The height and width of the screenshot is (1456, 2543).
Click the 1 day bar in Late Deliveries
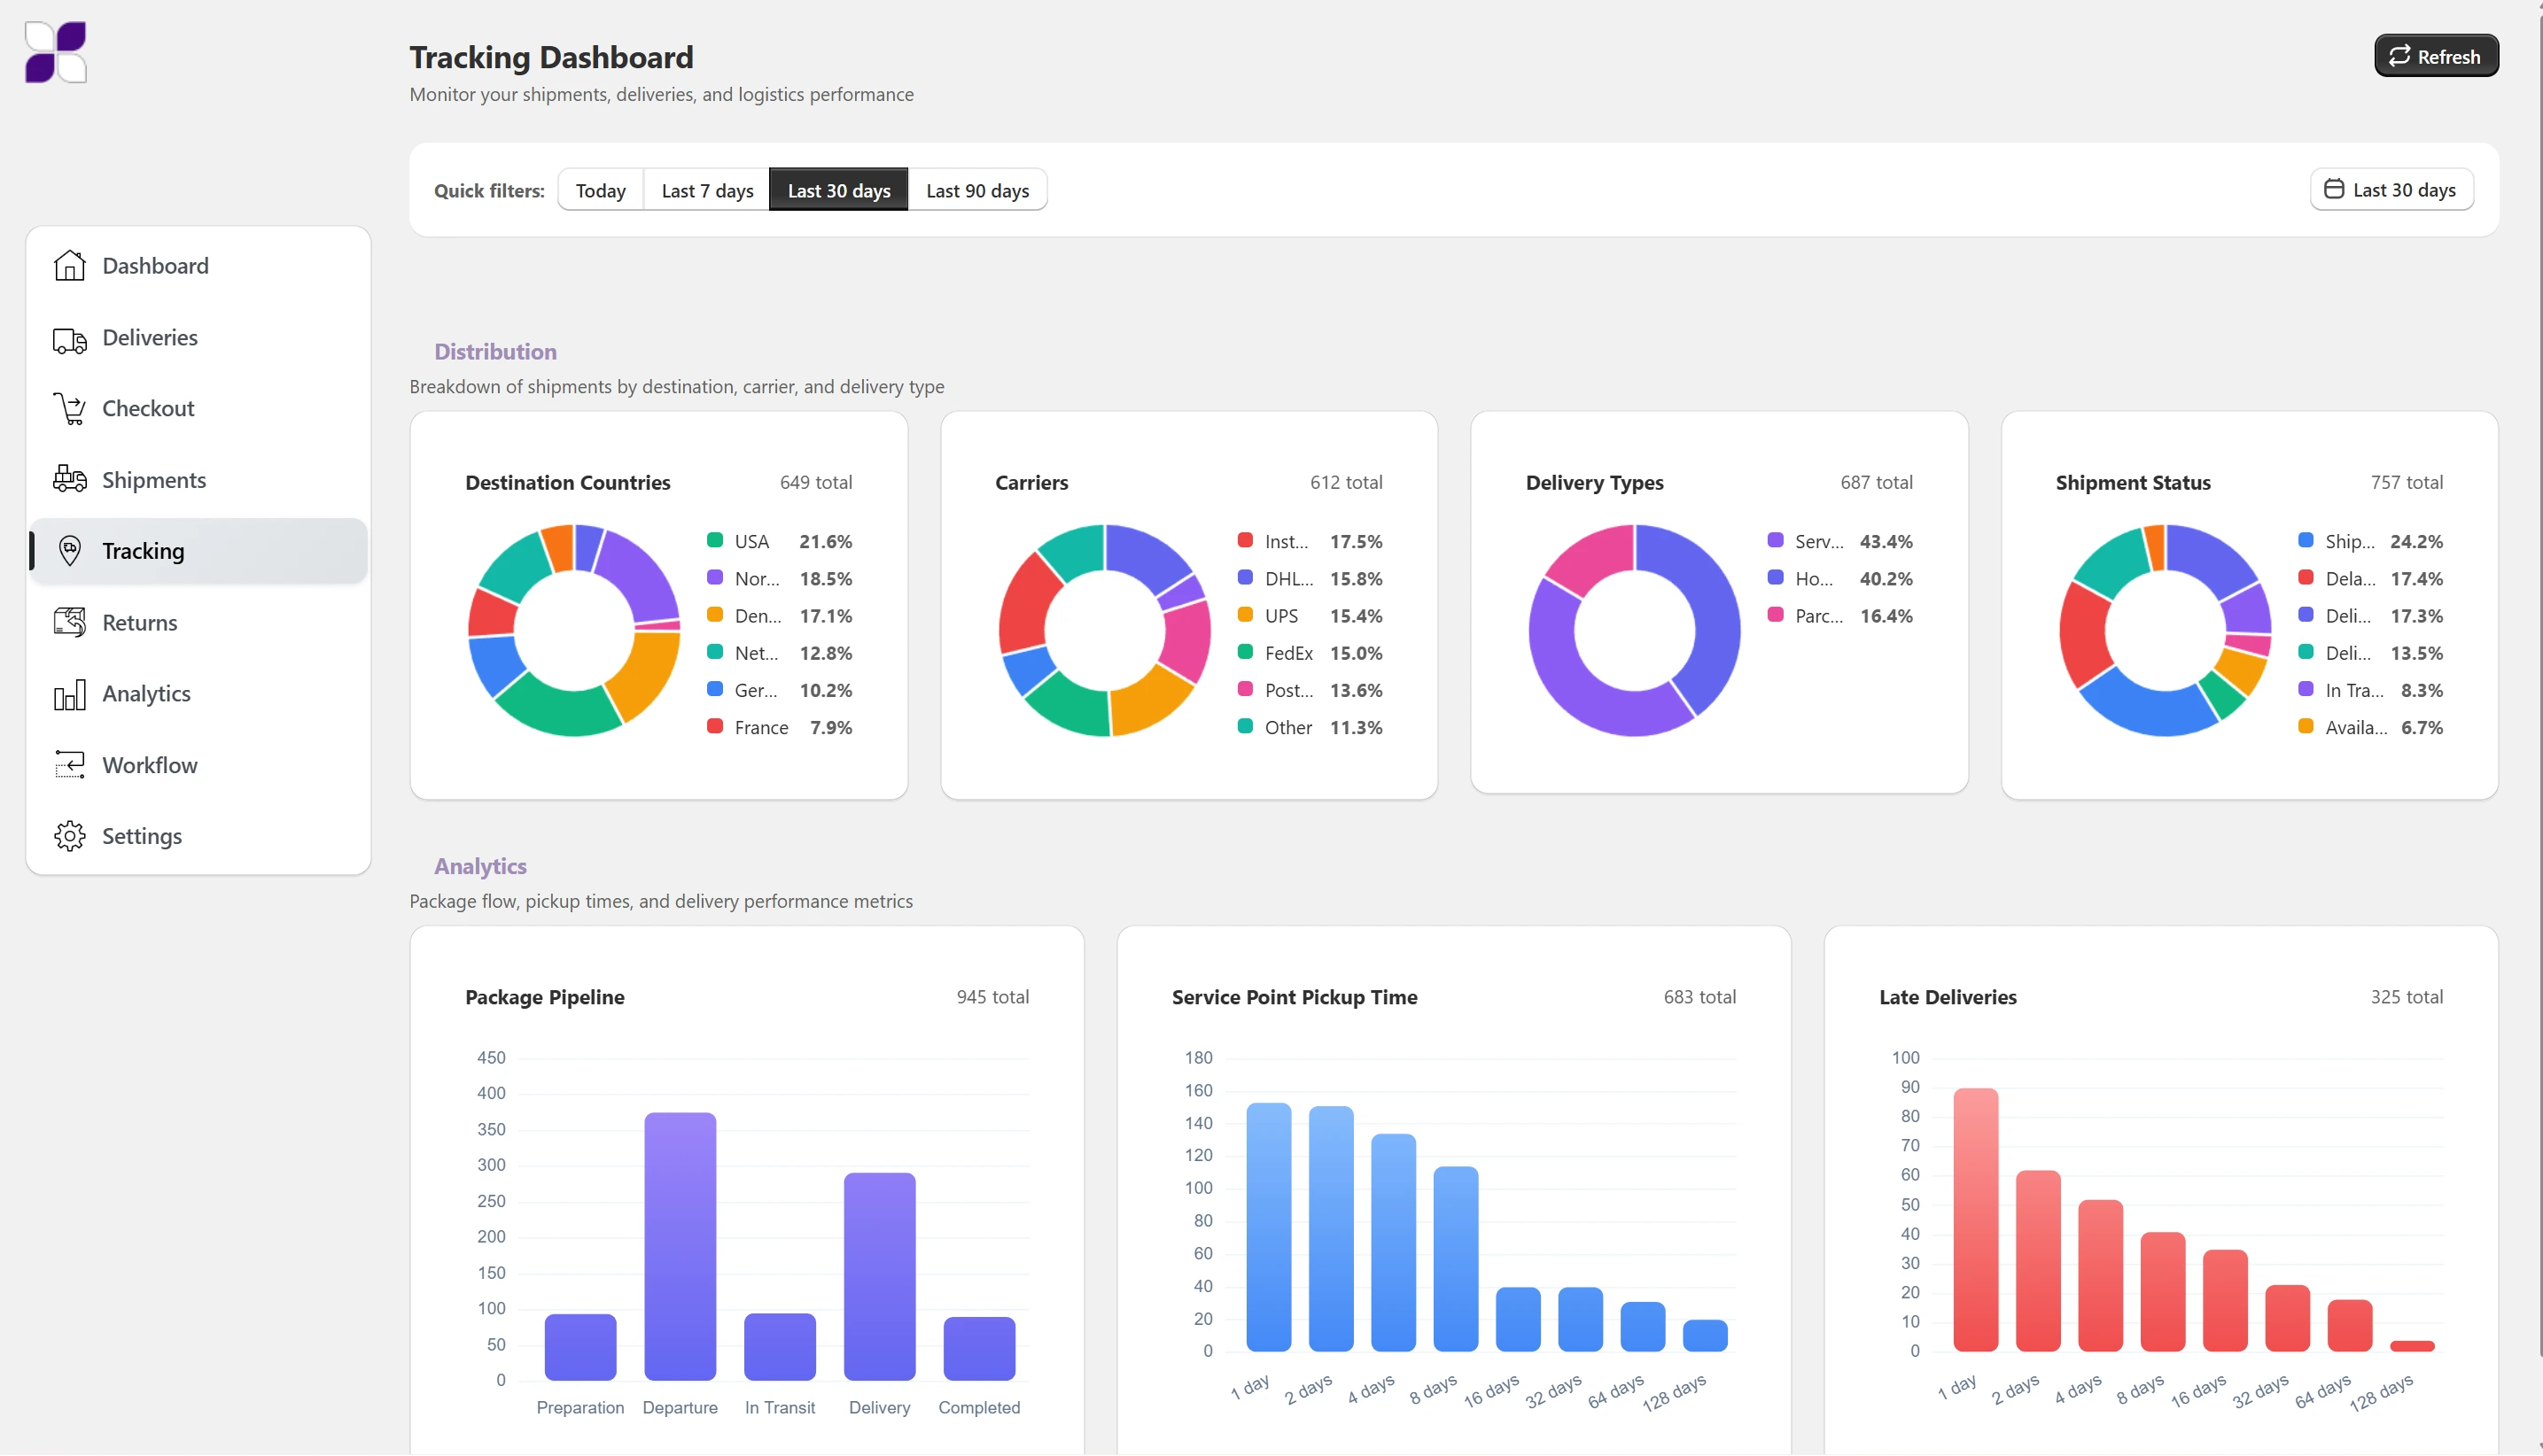click(x=1976, y=1220)
